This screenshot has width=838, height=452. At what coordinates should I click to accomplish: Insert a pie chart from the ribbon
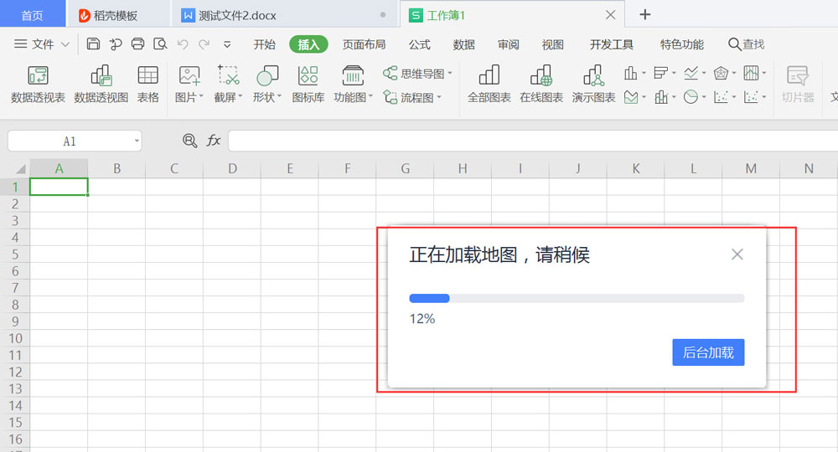[x=691, y=97]
